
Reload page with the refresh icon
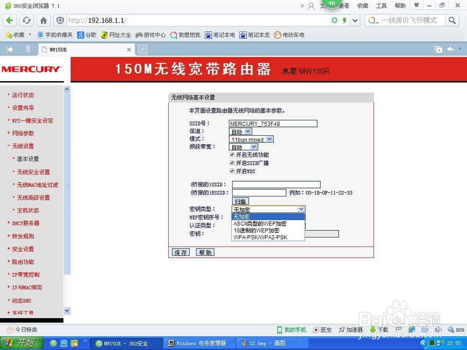[27, 20]
